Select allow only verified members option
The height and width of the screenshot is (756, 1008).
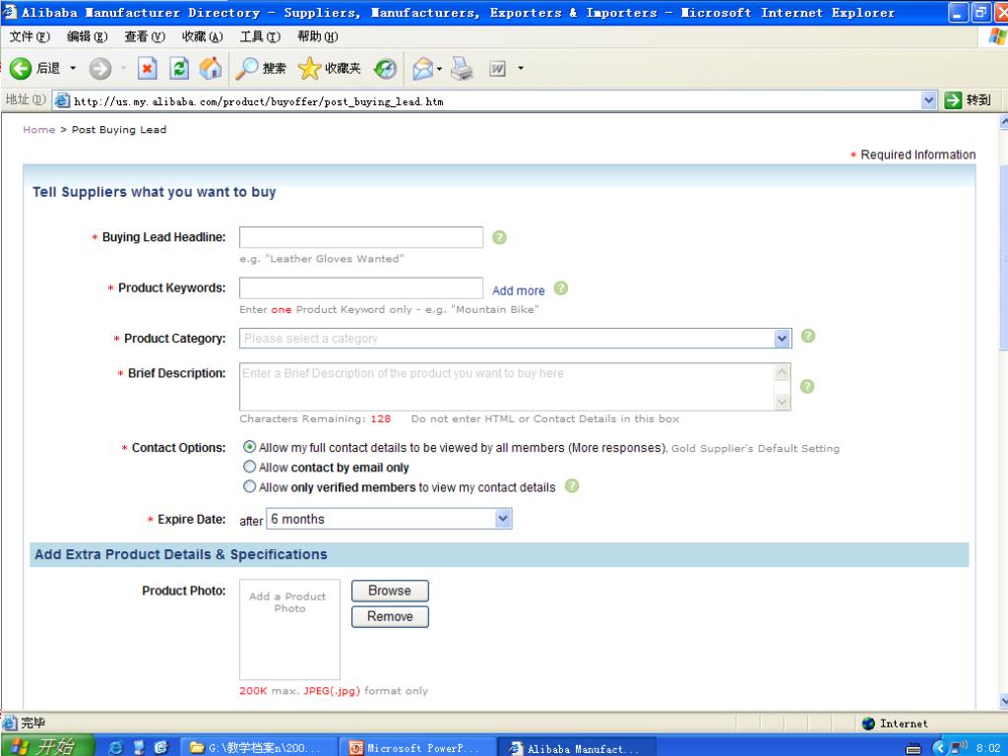[249, 486]
